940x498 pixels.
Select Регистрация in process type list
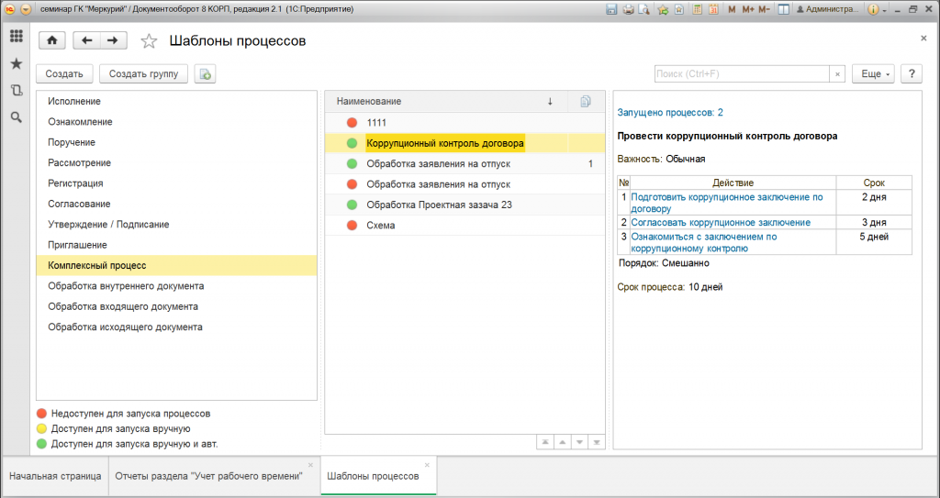[x=176, y=183]
